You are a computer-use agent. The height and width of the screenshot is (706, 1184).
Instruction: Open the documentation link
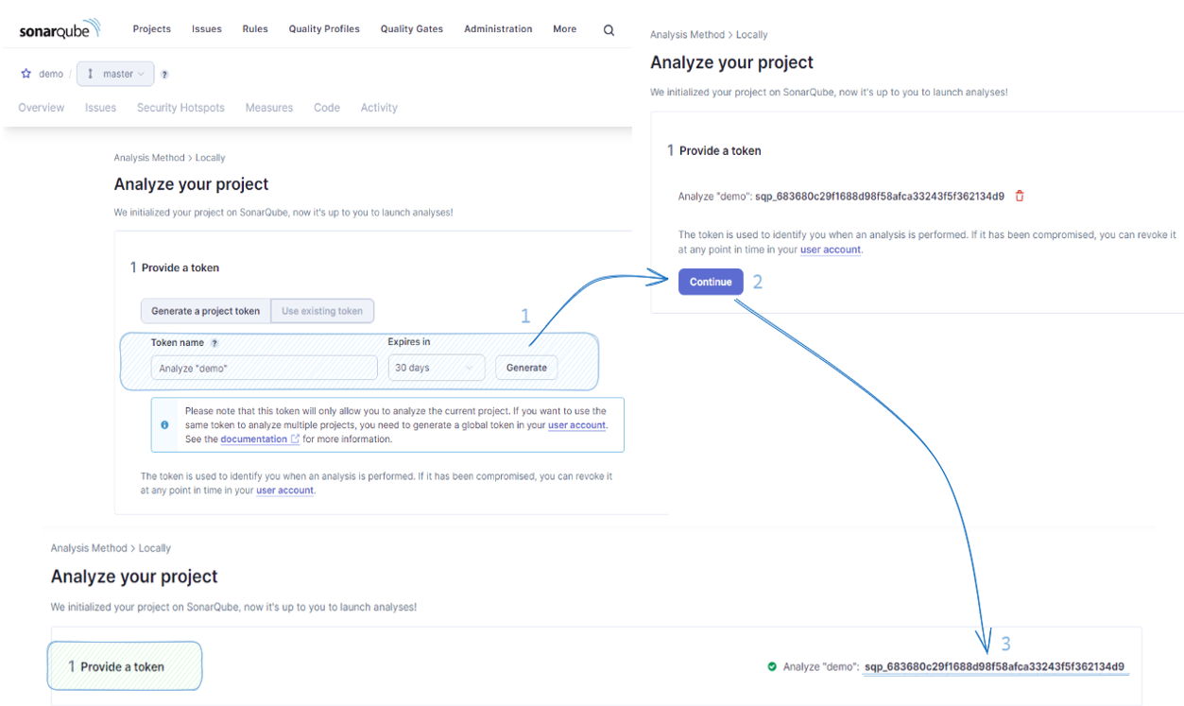coord(253,439)
